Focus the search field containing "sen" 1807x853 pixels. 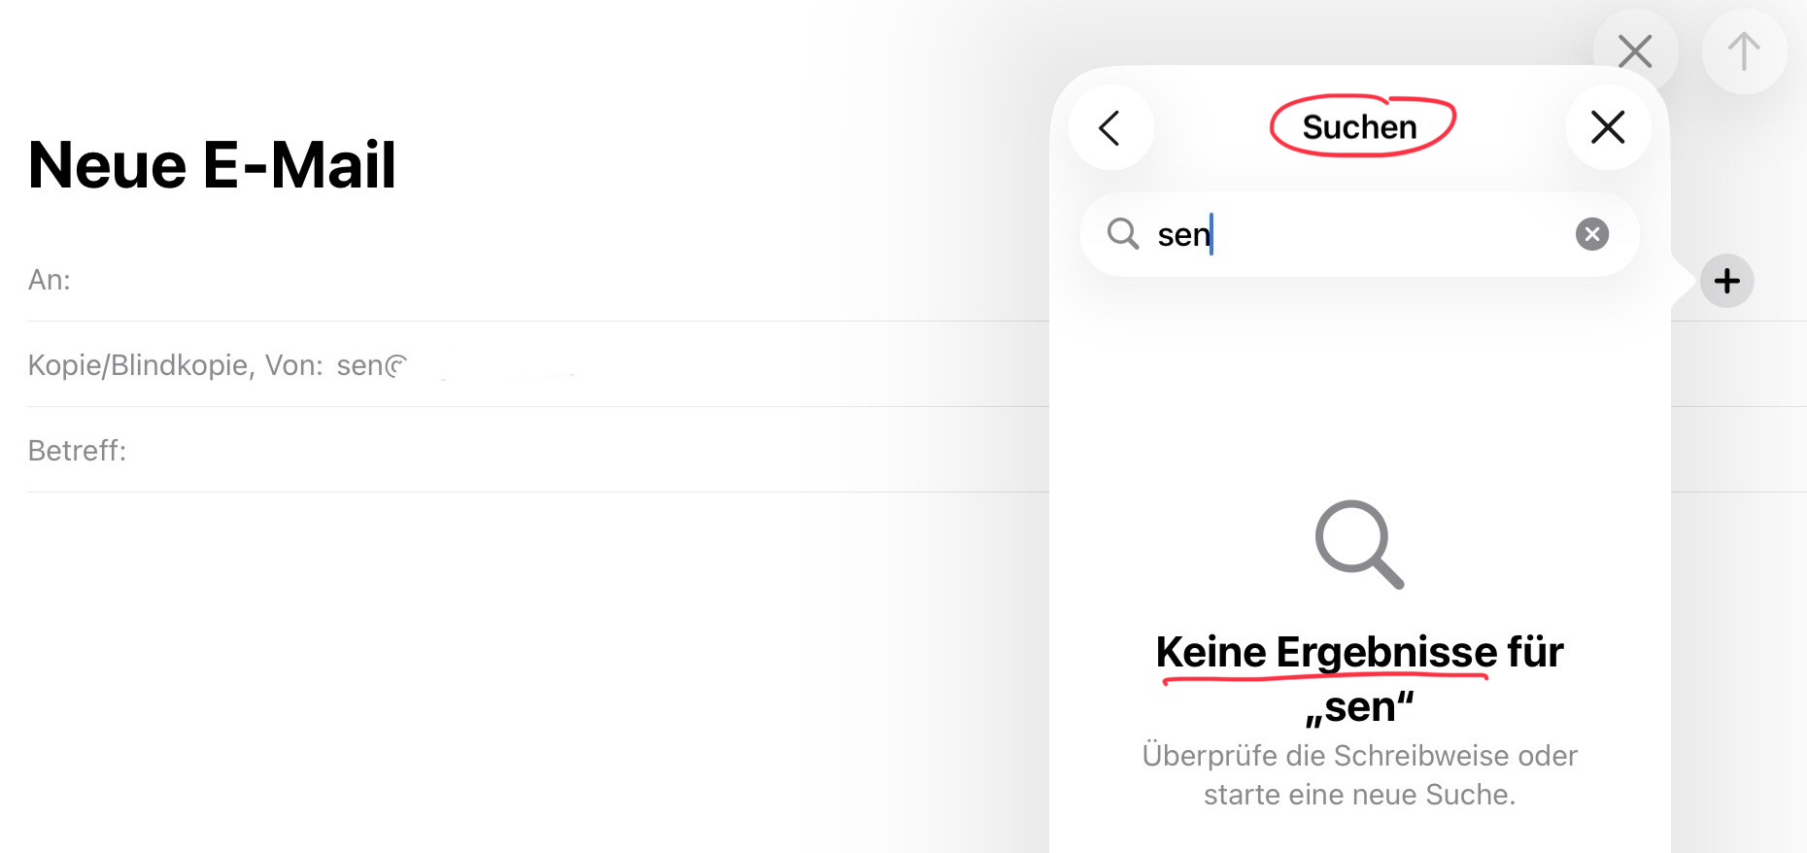pos(1360,234)
